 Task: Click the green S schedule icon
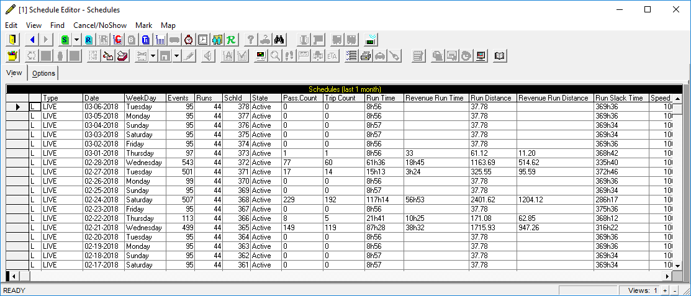coord(66,40)
